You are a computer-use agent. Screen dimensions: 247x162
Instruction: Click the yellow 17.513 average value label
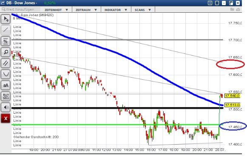pos(232,105)
